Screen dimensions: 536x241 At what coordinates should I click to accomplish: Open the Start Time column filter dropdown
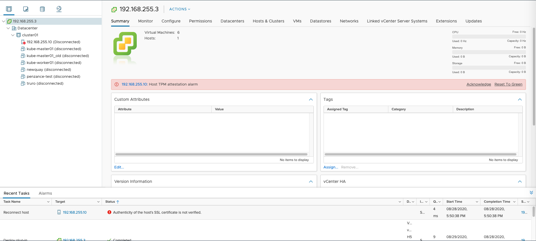pos(477,202)
